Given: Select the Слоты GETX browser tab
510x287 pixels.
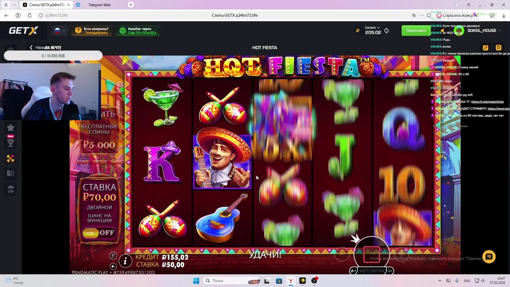Looking at the screenshot, I should 46,5.
